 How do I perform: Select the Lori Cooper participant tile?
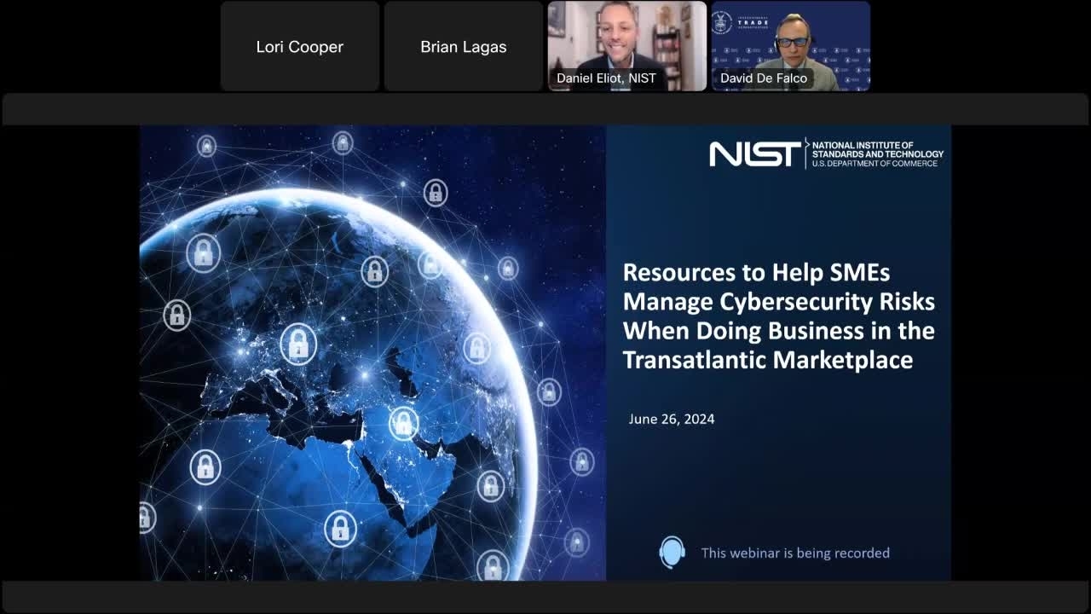(x=300, y=46)
